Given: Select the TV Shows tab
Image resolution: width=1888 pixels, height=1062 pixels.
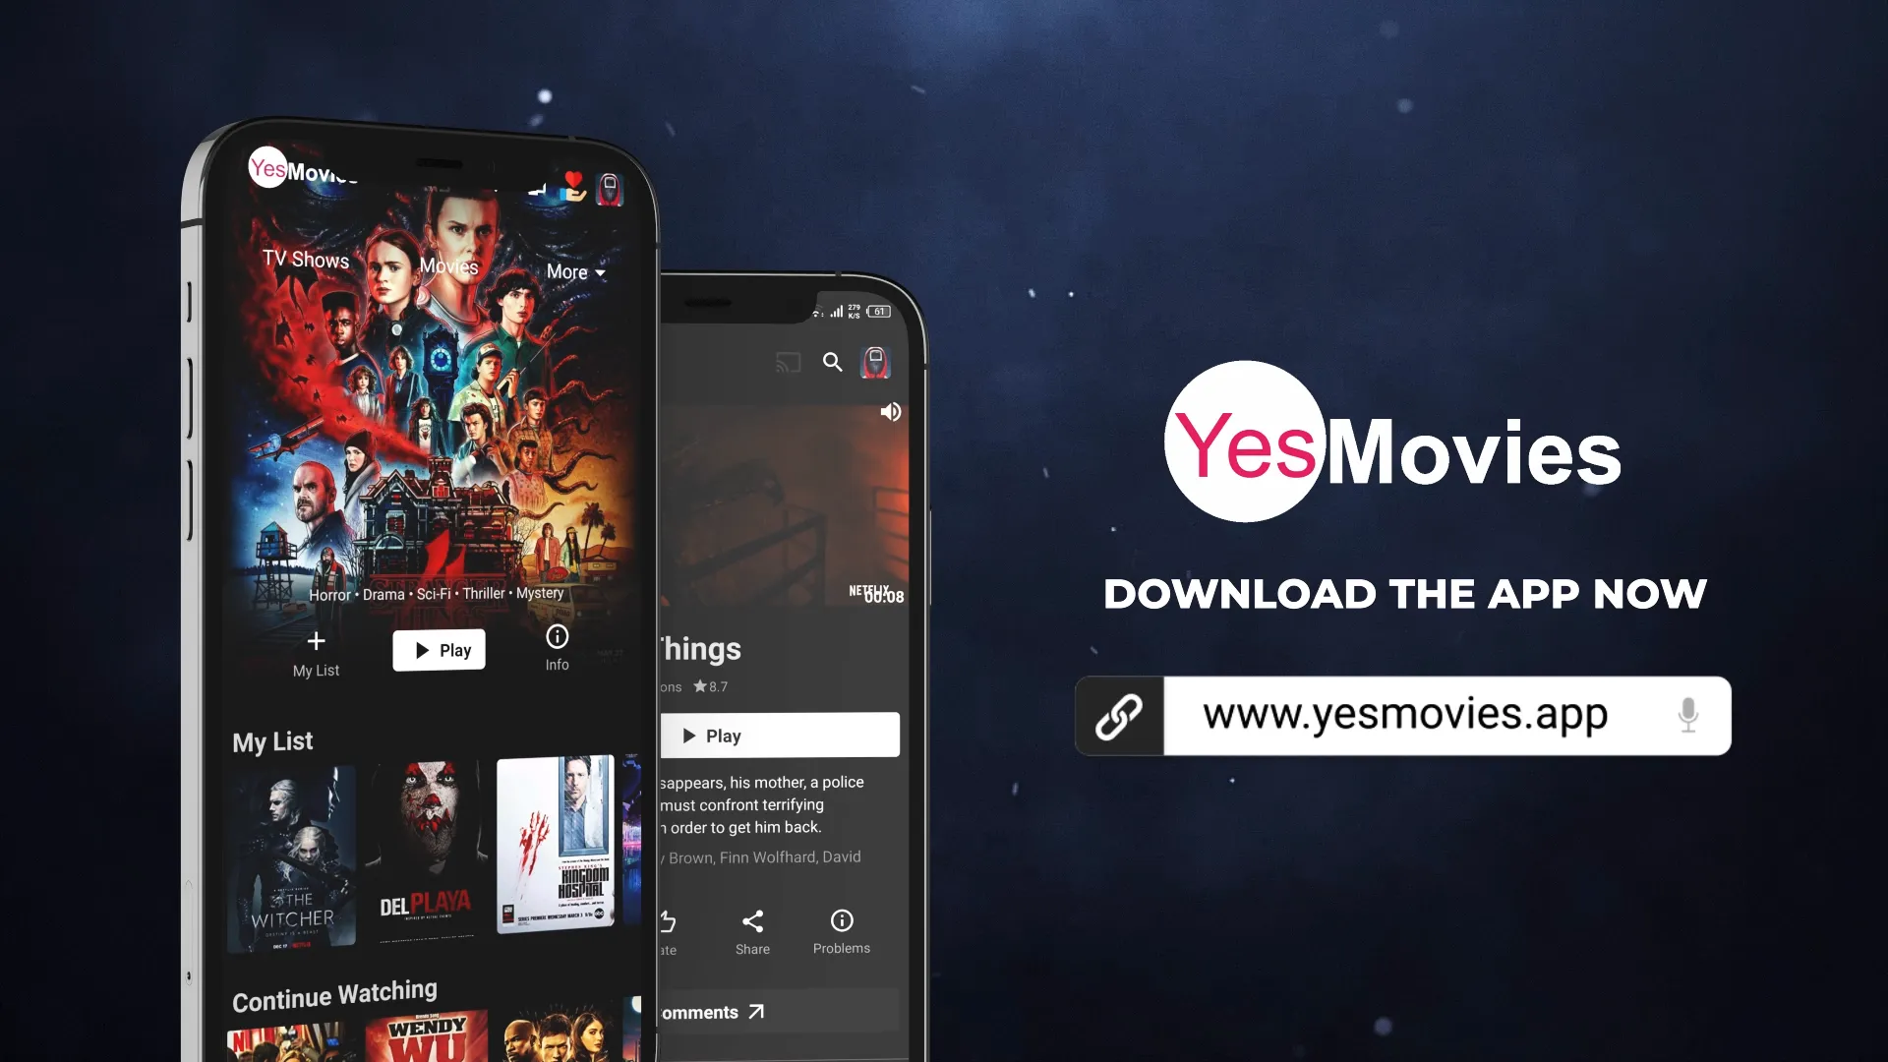Looking at the screenshot, I should pos(305,260).
